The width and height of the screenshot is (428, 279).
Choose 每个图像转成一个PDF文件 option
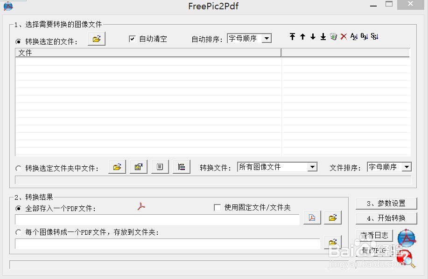point(18,232)
